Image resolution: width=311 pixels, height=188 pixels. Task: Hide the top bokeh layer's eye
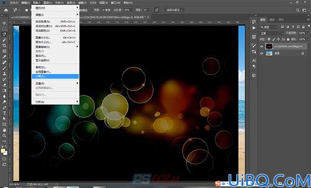(x=262, y=47)
